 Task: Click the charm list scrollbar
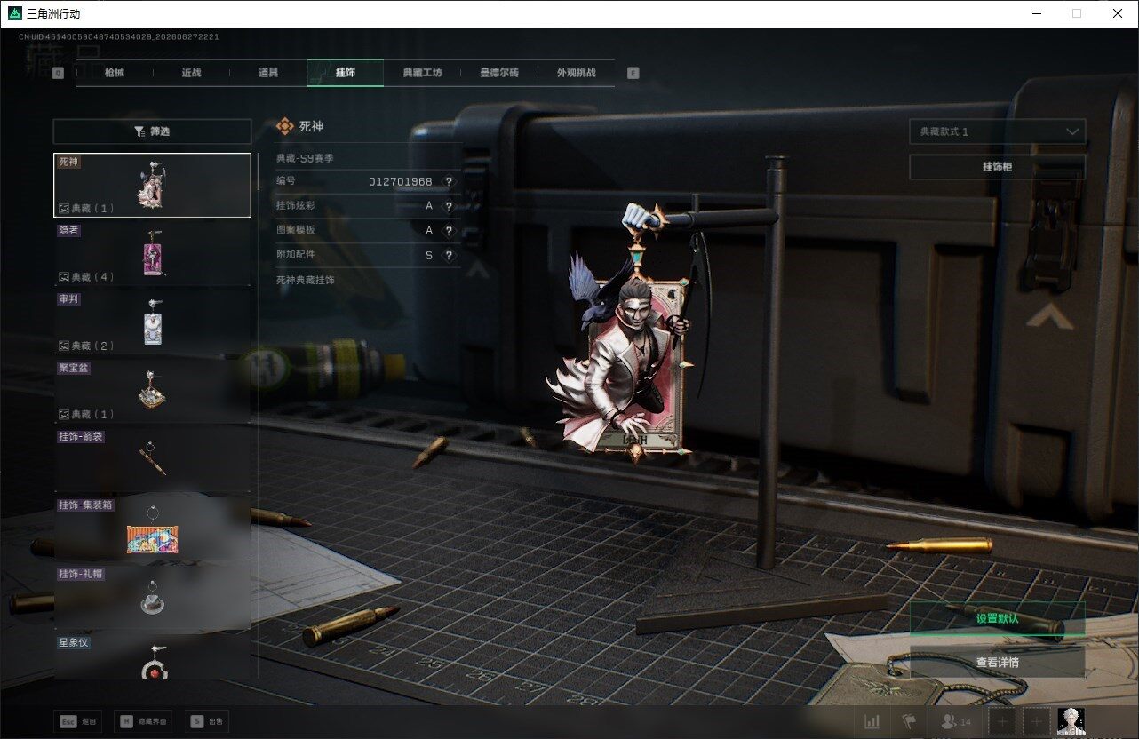259,171
